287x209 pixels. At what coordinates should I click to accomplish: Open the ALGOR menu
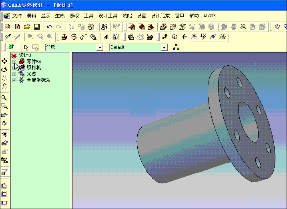pyautogui.click(x=210, y=16)
